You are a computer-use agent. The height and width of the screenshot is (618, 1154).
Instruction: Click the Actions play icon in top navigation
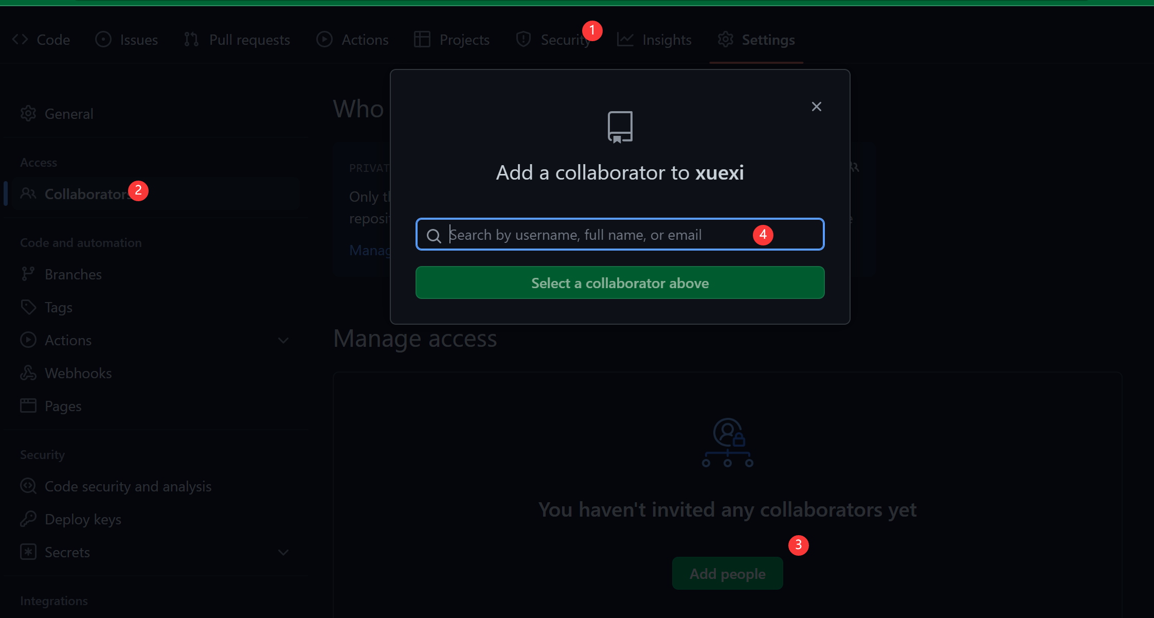(x=324, y=40)
